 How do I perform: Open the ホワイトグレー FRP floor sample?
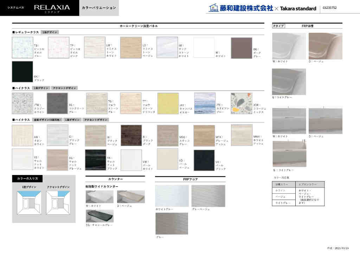tap(172, 196)
